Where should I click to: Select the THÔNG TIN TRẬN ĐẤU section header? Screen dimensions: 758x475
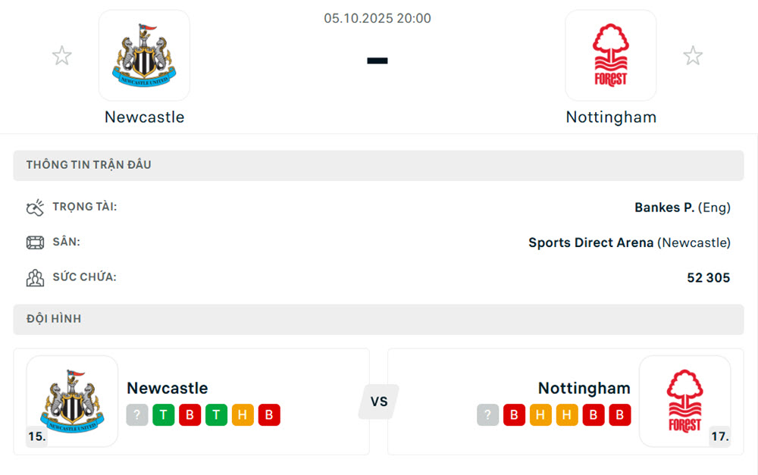(89, 165)
